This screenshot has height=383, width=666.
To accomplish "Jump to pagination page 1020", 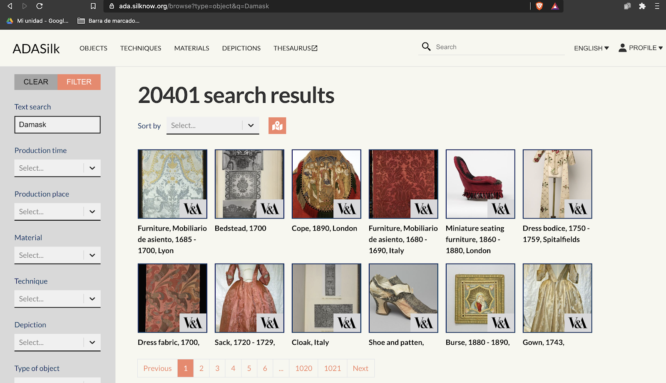I will point(304,368).
